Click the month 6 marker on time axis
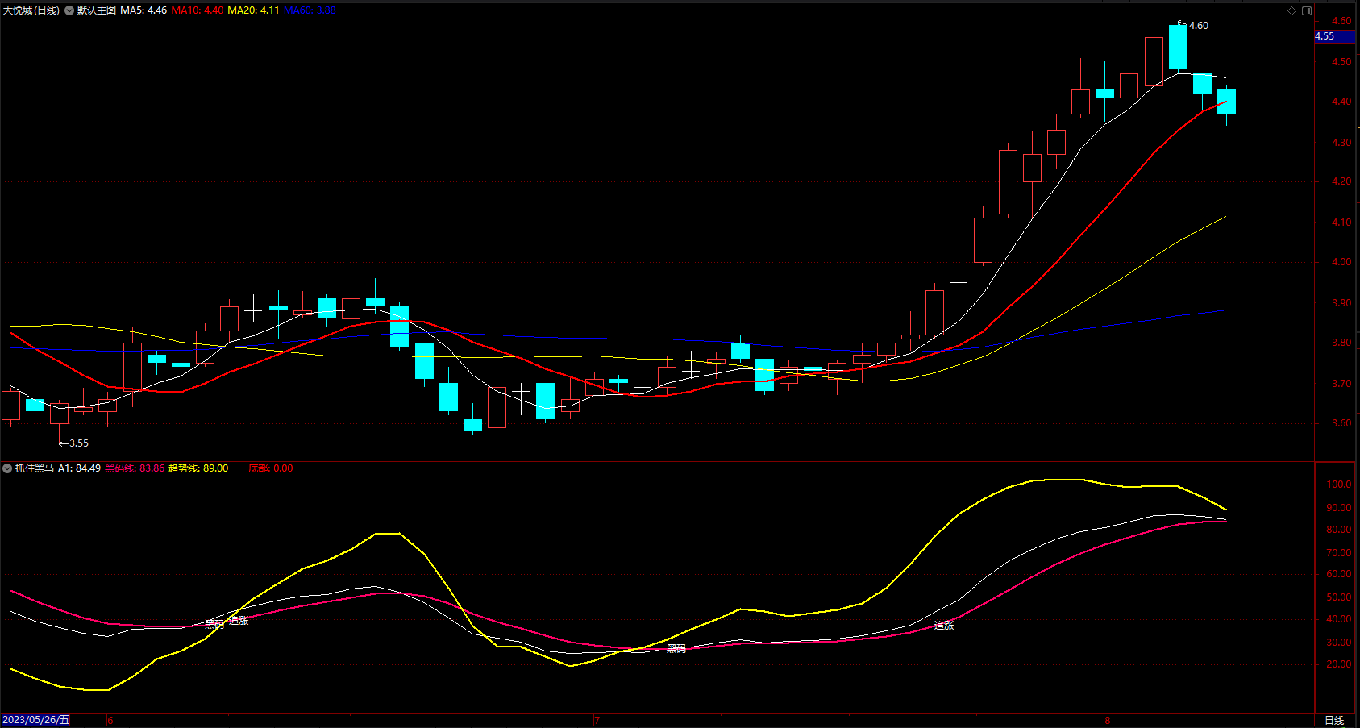The width and height of the screenshot is (1360, 728). pos(110,720)
